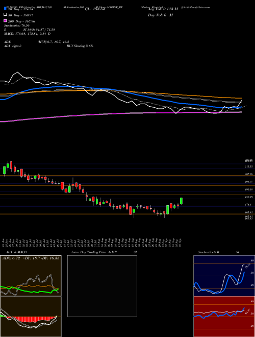The width and height of the screenshot is (255, 337).
Task: Click the 'Stochastics & R' panel title
Action: tap(208, 252)
